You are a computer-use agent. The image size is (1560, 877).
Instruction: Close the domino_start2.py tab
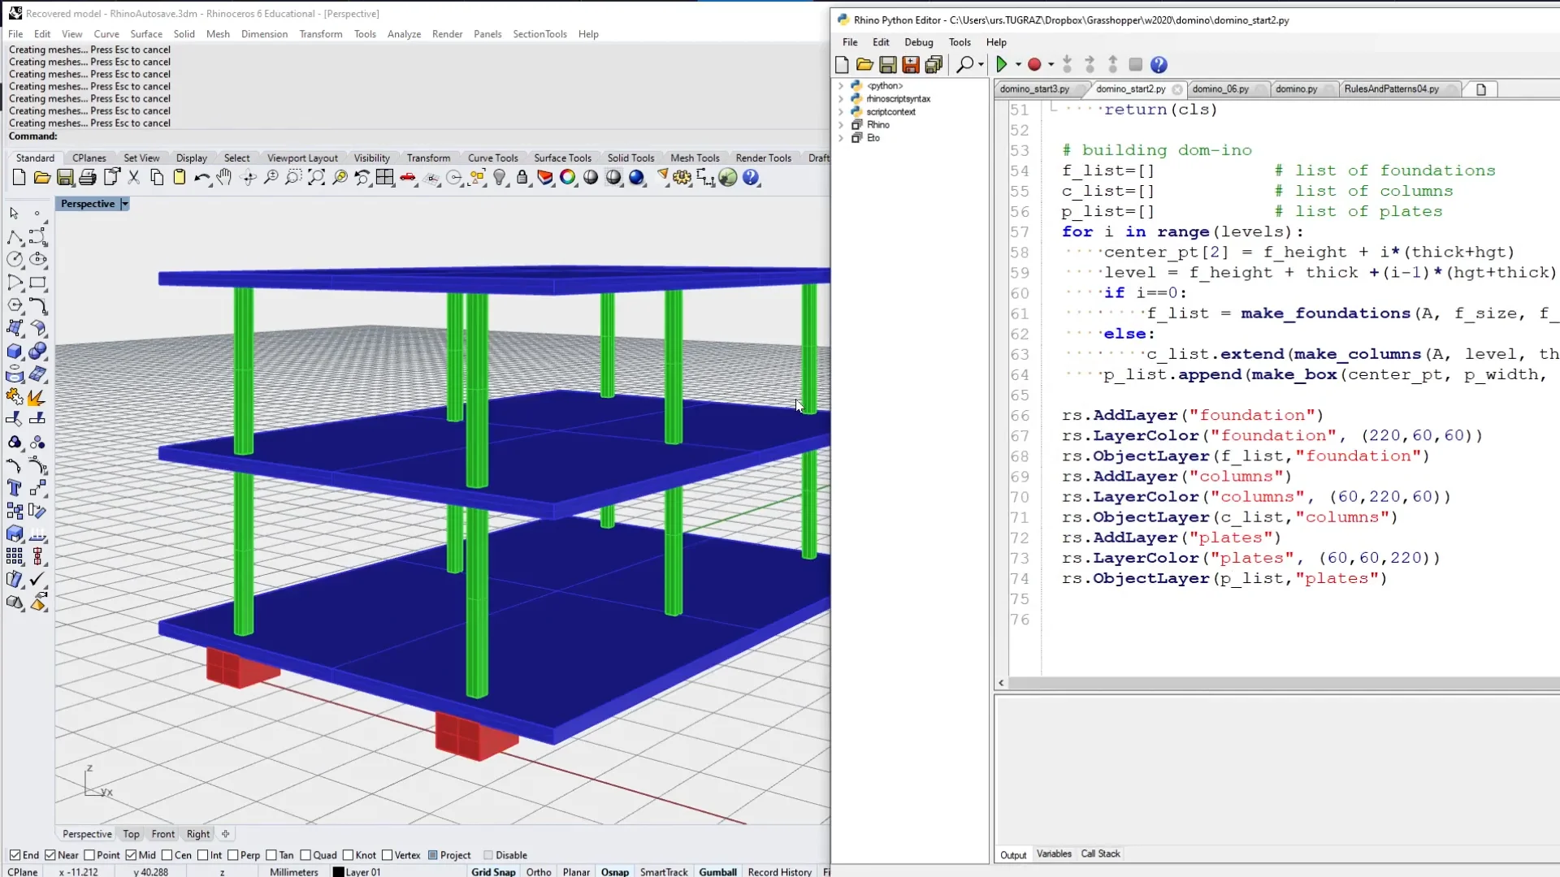1176,89
